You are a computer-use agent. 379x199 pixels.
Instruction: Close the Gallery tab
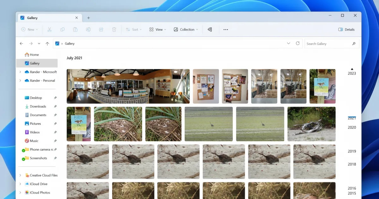click(76, 18)
